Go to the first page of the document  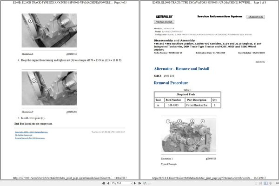103,183
